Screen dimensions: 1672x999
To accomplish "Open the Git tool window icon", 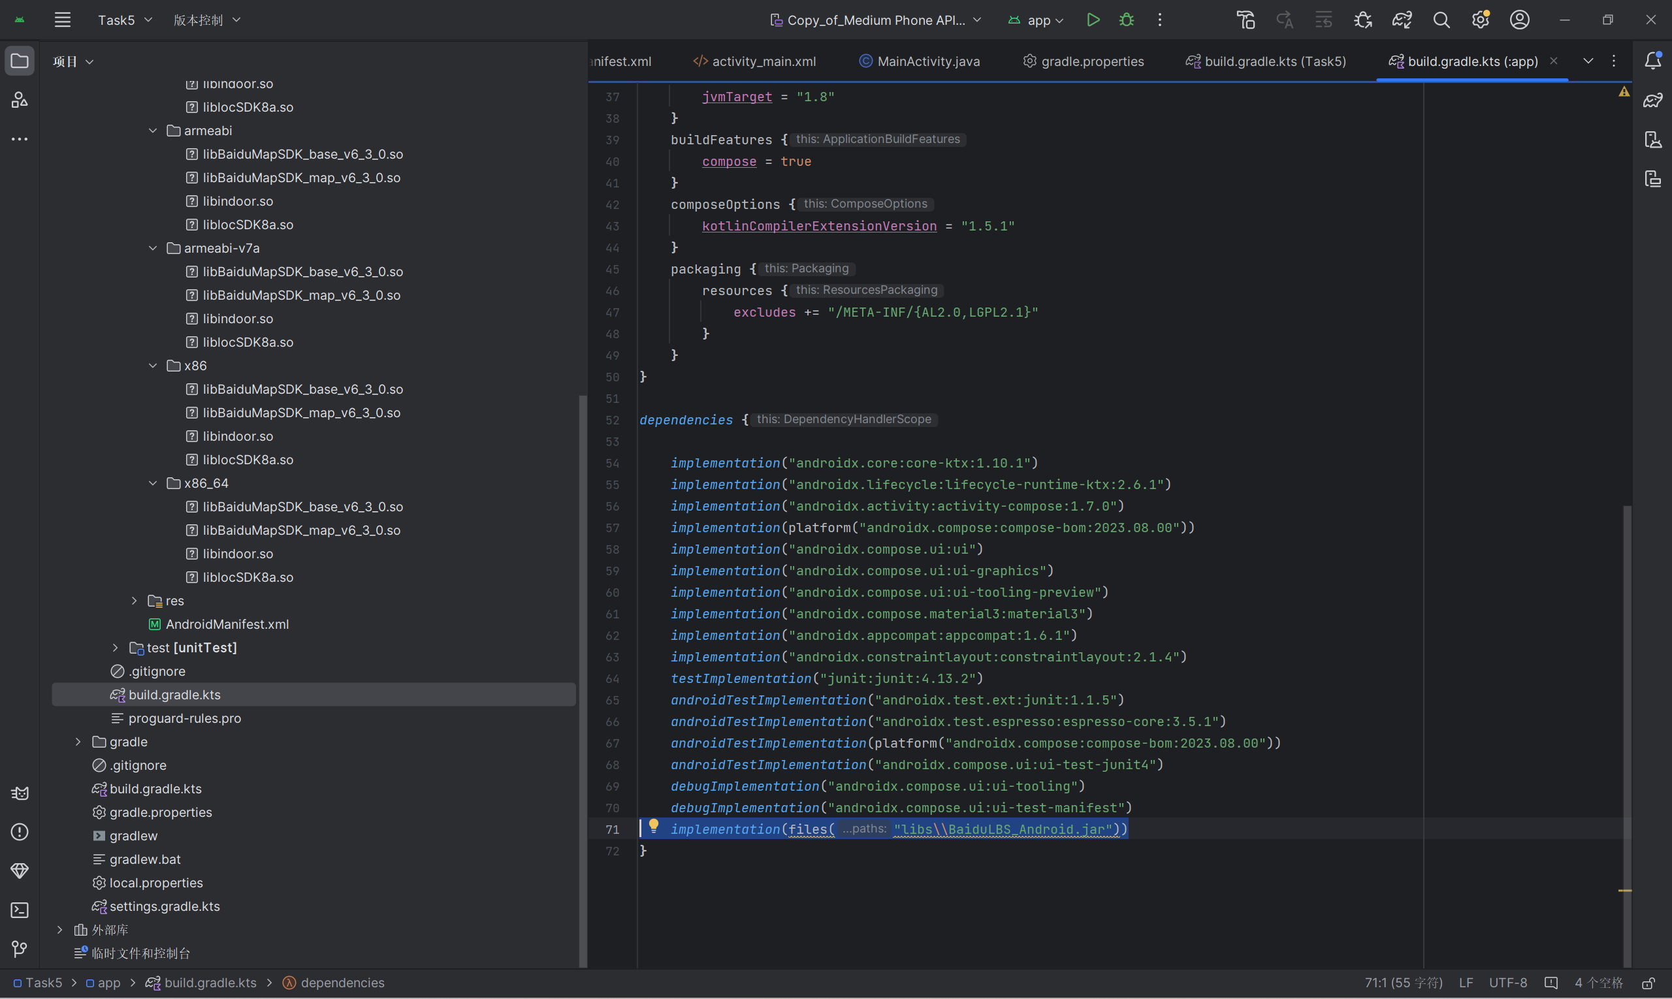I will pyautogui.click(x=20, y=949).
